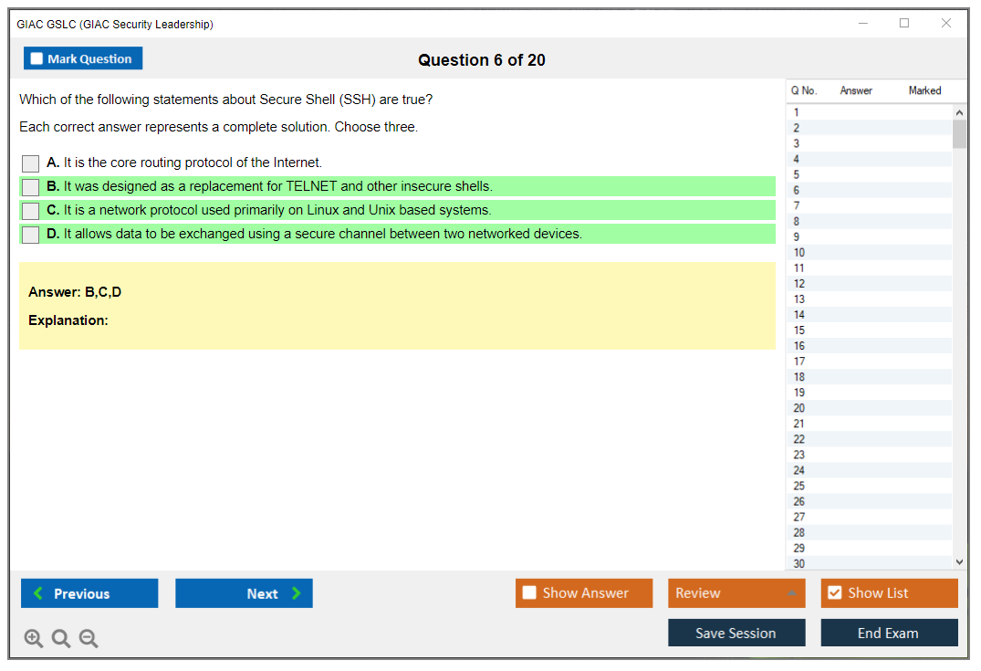Screen dimensions: 981x671
Task: Select question 20 row in list
Action: click(799, 408)
